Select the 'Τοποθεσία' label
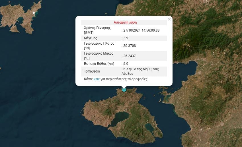 coord(92,71)
